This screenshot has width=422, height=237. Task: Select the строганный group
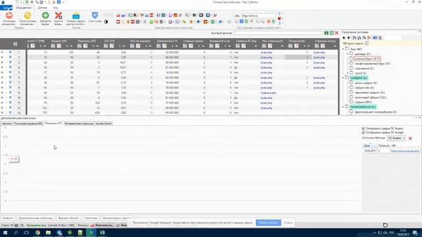365,68
